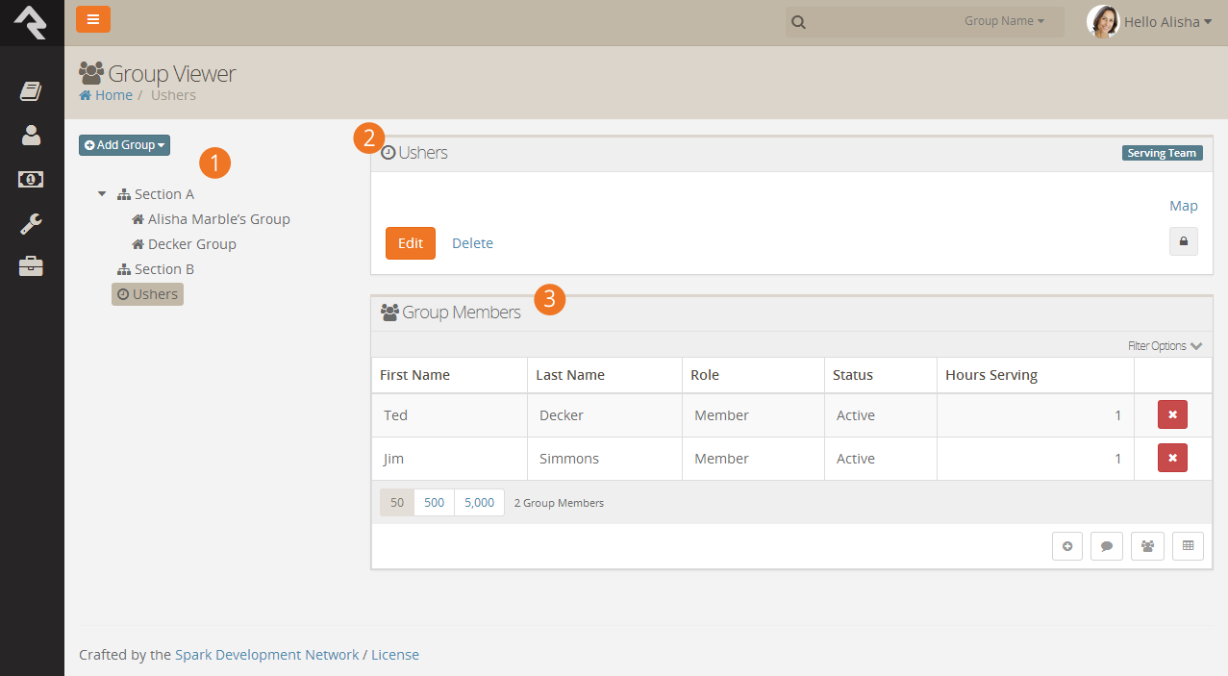
Task: Click Alisha's profile photo
Action: pos(1103,21)
